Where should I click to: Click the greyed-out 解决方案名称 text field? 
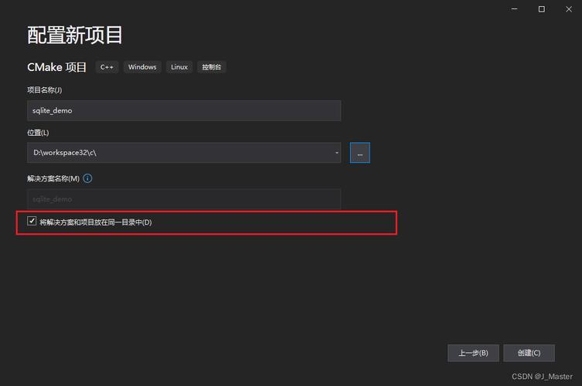tap(183, 199)
